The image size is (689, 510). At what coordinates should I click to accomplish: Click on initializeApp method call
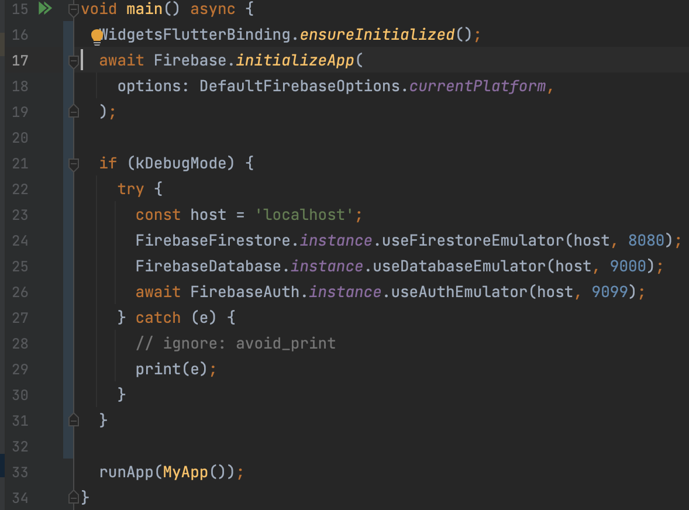click(295, 60)
